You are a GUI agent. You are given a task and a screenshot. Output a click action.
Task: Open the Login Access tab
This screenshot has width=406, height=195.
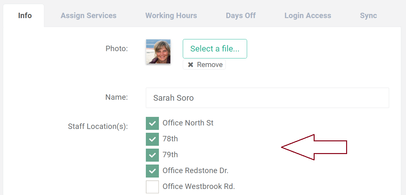(x=308, y=15)
